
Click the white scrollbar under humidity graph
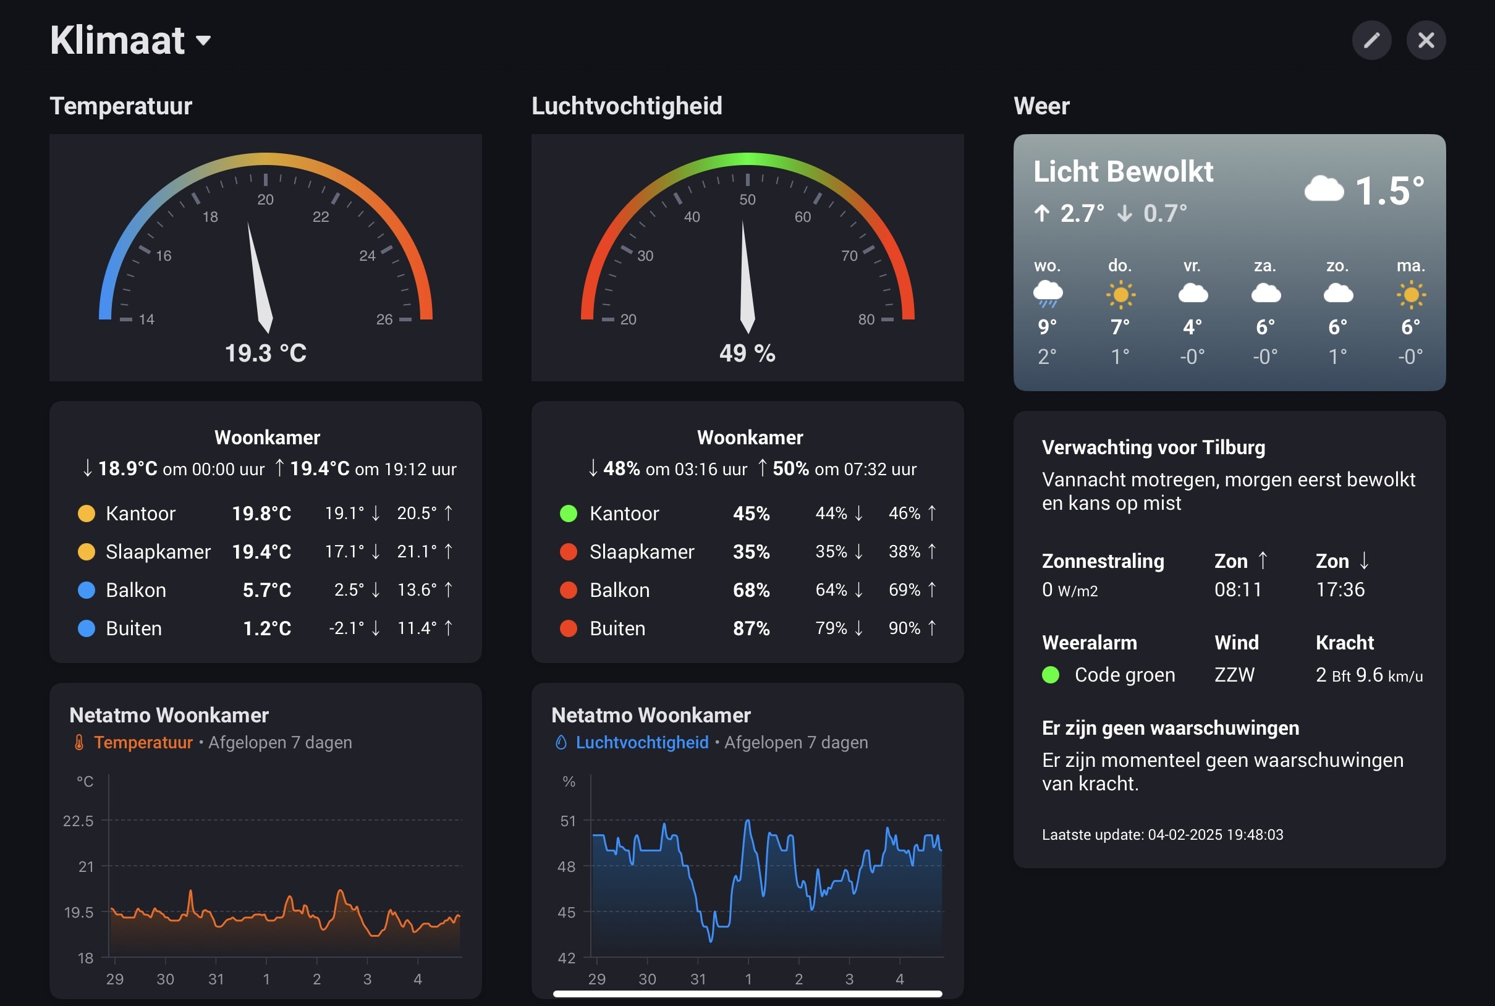coord(747,994)
